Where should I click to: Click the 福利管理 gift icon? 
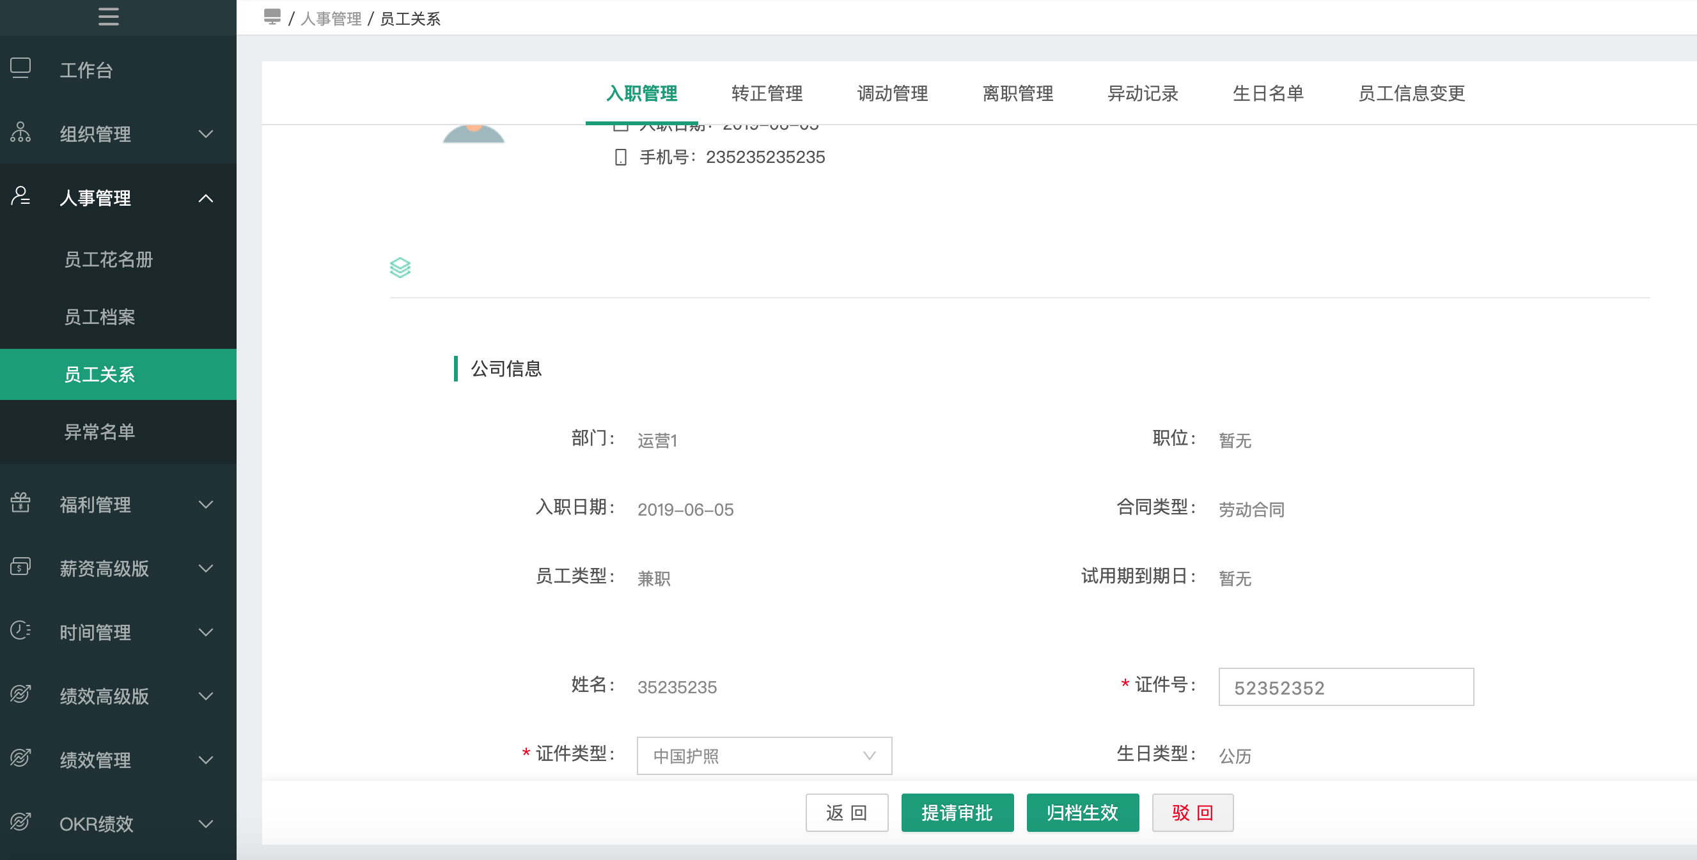pyautogui.click(x=20, y=502)
